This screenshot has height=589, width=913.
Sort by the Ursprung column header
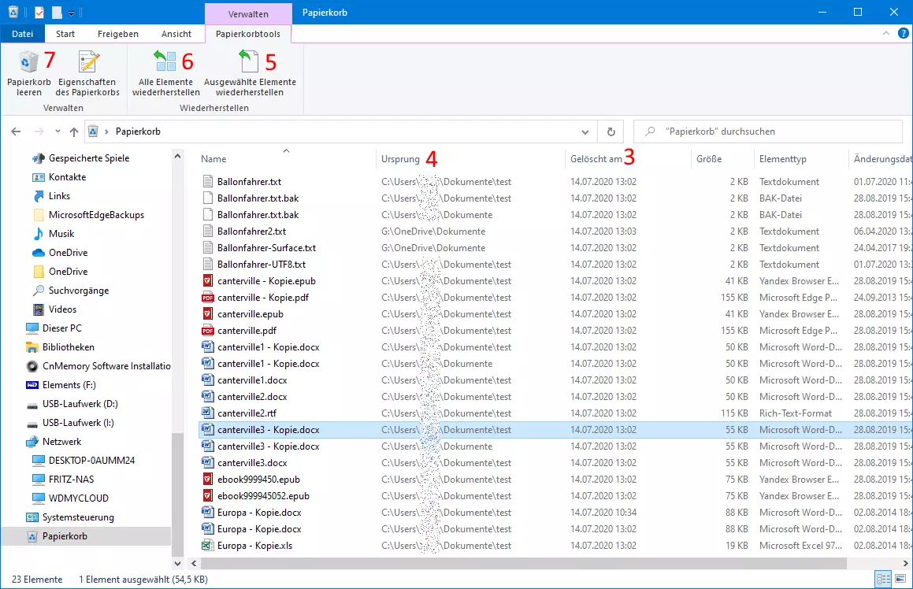click(x=401, y=159)
